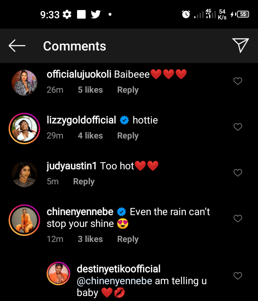Go back using the arrow icon

(x=17, y=46)
